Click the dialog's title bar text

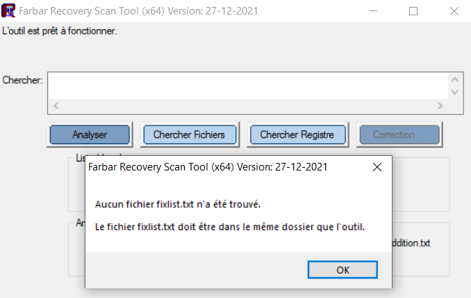point(208,167)
